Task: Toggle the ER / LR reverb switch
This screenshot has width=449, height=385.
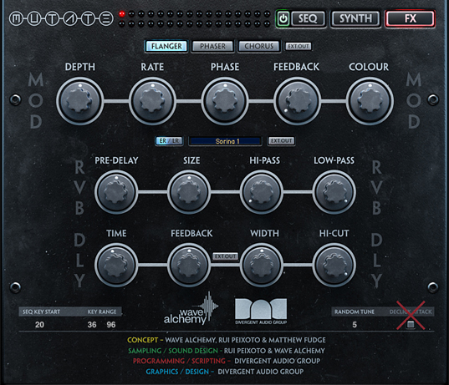Action: point(169,141)
